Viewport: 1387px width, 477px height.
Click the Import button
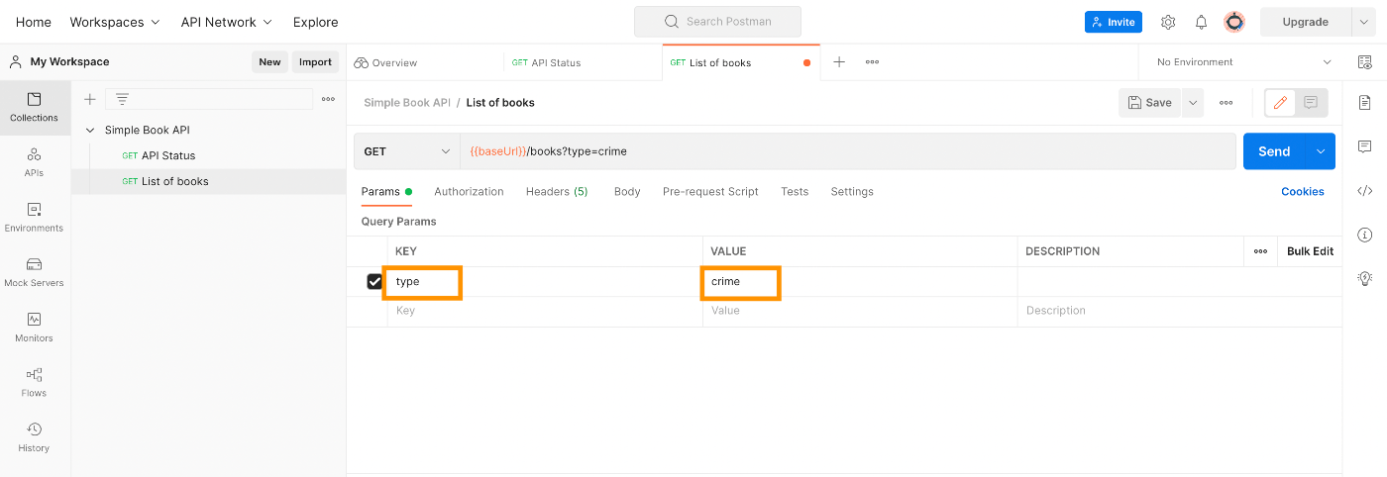click(315, 61)
